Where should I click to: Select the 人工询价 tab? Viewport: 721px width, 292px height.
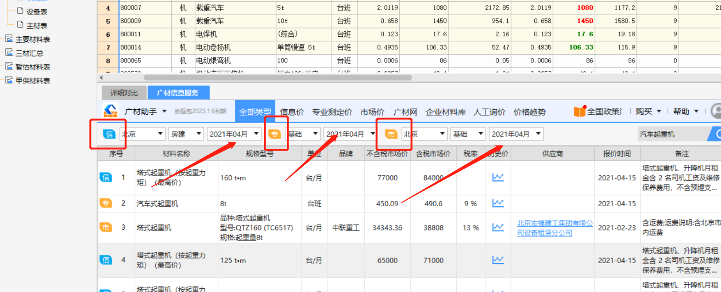click(489, 112)
